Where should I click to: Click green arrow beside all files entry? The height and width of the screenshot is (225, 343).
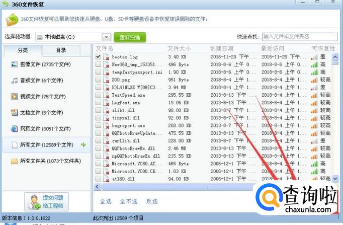pyautogui.click(x=83, y=144)
